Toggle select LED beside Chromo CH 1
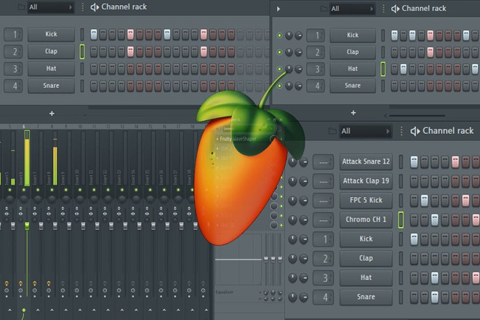The image size is (480, 320). (401, 220)
